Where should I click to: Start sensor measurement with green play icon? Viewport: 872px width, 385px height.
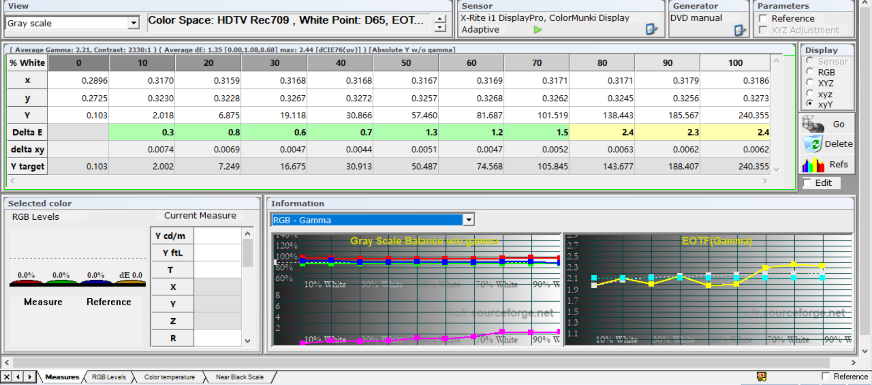point(538,30)
